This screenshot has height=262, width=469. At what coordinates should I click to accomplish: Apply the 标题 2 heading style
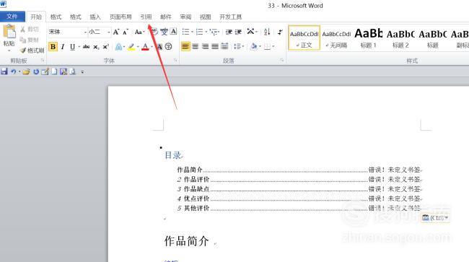pos(400,38)
